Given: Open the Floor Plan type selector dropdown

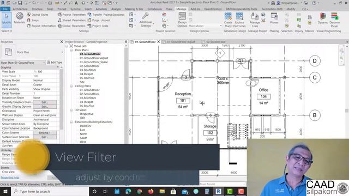Looking at the screenshot, I should tap(62, 52).
